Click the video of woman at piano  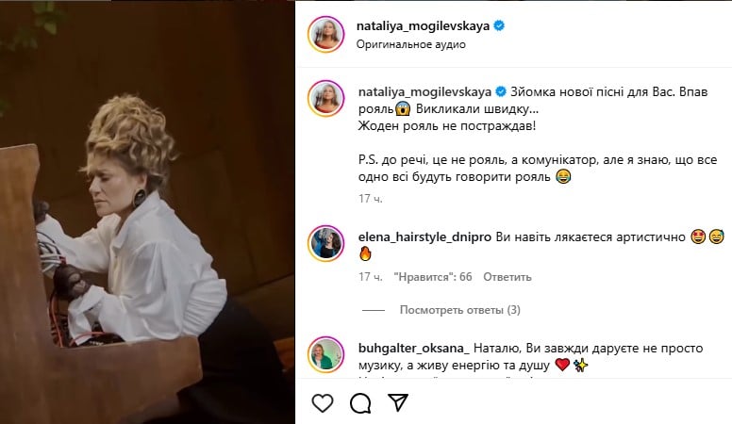147,212
